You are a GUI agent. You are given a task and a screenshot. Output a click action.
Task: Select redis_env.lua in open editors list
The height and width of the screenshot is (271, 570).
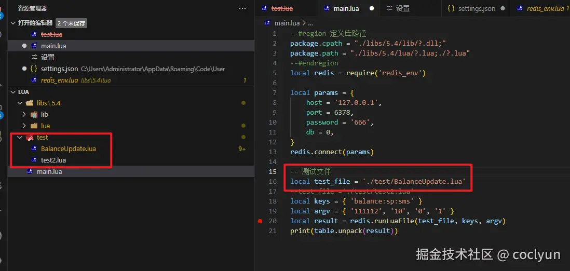click(59, 80)
